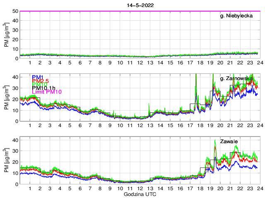Click hour 12 tick label in bottom panel
This screenshot has width=265, height=198.
(140, 188)
